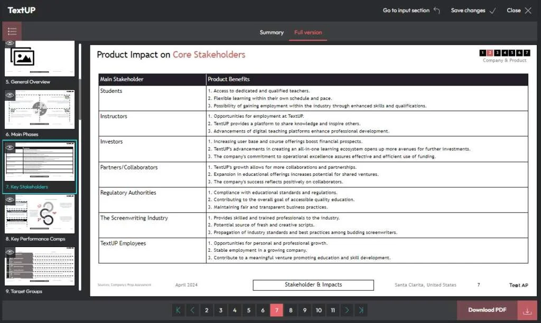Viewport: 541px width, 323px height.
Task: Jump to first page with pagination arrow
Action: tap(179, 310)
